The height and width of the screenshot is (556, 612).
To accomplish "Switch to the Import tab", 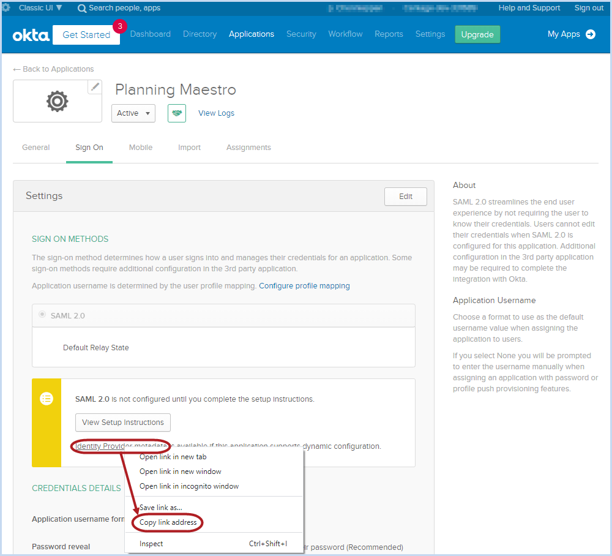I will pos(189,148).
